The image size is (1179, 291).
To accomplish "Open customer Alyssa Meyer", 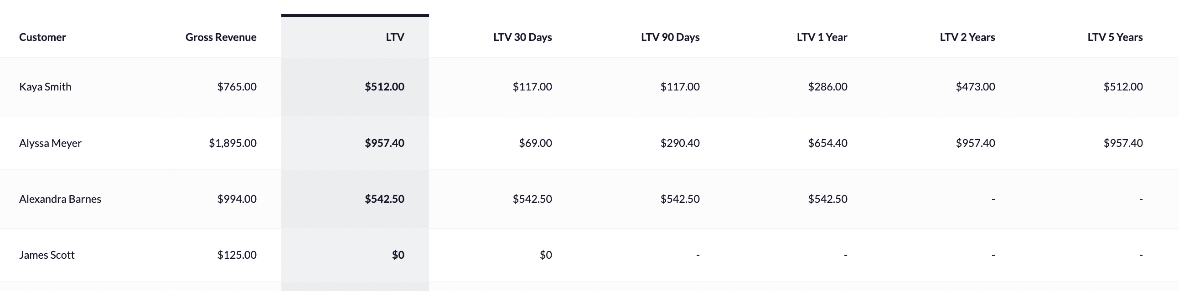I will (x=50, y=143).
